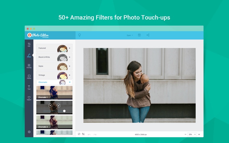
Task: Click the compare original icon in bottom bar
Action: pos(83,134)
